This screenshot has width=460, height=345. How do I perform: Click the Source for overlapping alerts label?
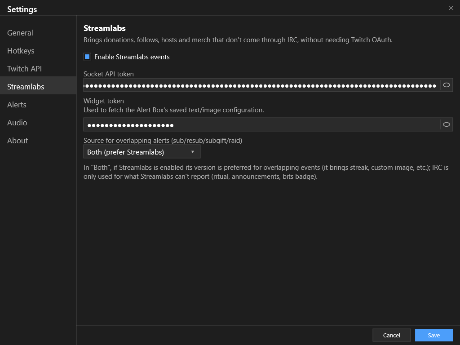click(x=163, y=141)
